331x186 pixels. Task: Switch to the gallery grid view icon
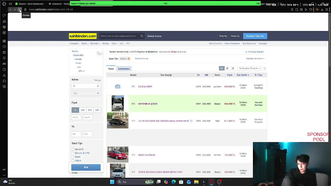click(x=233, y=68)
